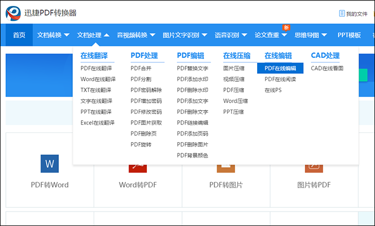Select 文档转换 in the navigation bar
This screenshot has height=226, width=375.
[x=49, y=35]
